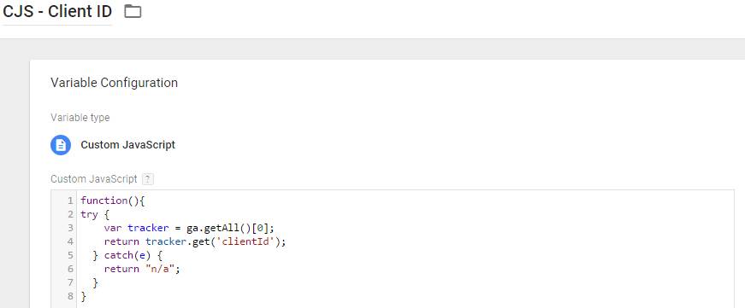Click the Variable Configuration heading
Image resolution: width=745 pixels, height=308 pixels.
tap(114, 83)
